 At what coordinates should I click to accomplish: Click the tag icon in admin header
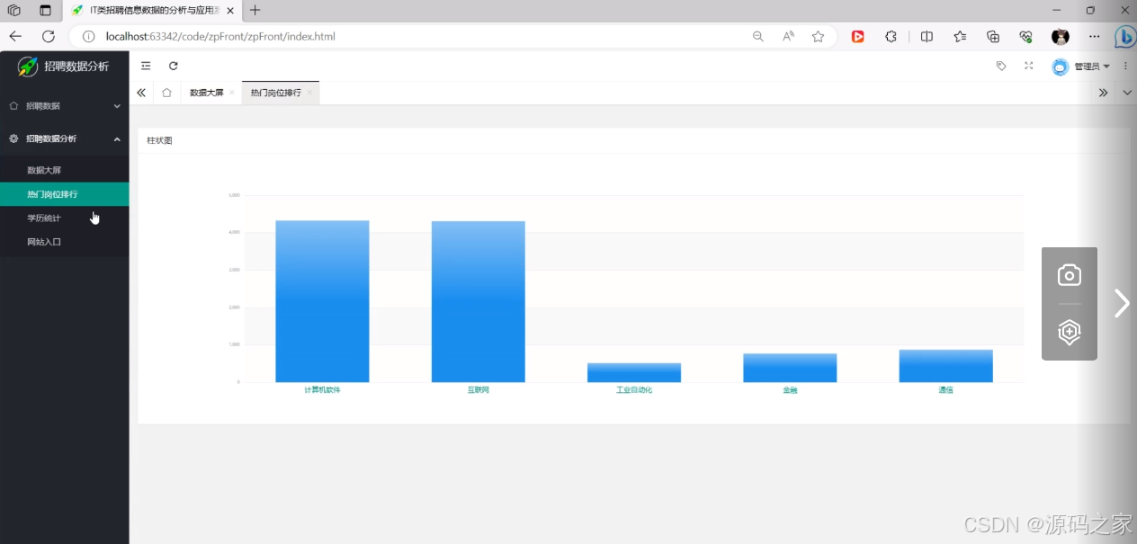1001,66
